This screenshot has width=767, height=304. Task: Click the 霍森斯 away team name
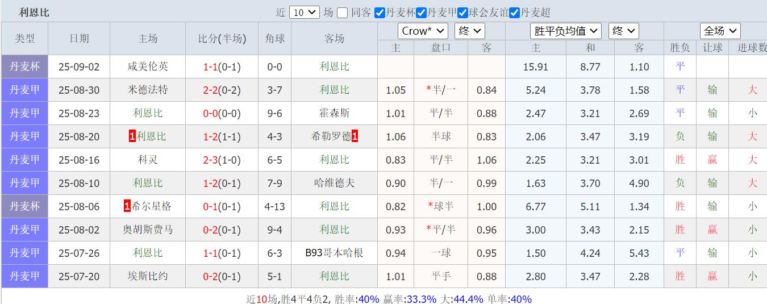coord(334,113)
